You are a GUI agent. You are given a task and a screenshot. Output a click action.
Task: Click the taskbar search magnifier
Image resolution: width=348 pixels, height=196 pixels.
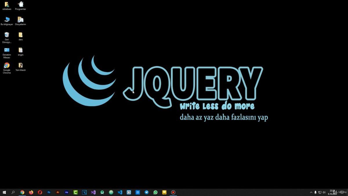coord(13,192)
